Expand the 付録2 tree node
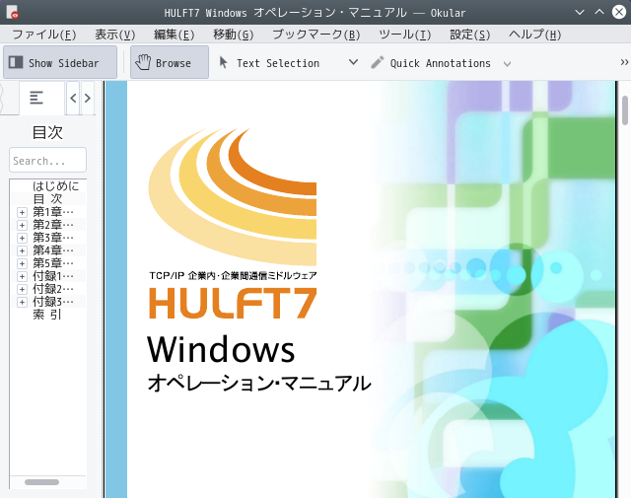This screenshot has height=498, width=631. pyautogui.click(x=22, y=289)
